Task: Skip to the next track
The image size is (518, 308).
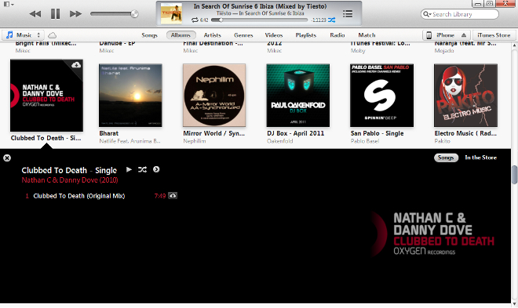Action: (75, 14)
